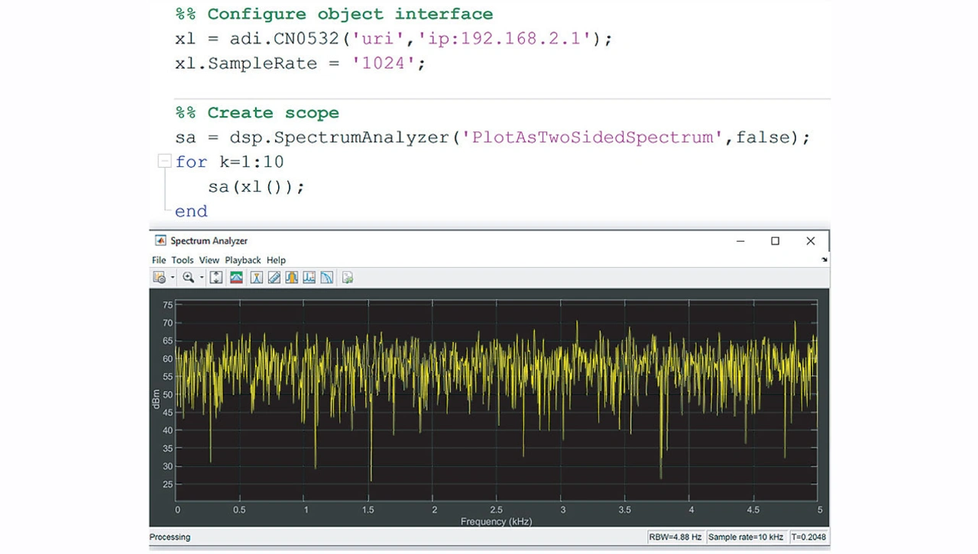Click the configuration properties icon in toolbar
The height and width of the screenshot is (554, 978).
click(159, 278)
